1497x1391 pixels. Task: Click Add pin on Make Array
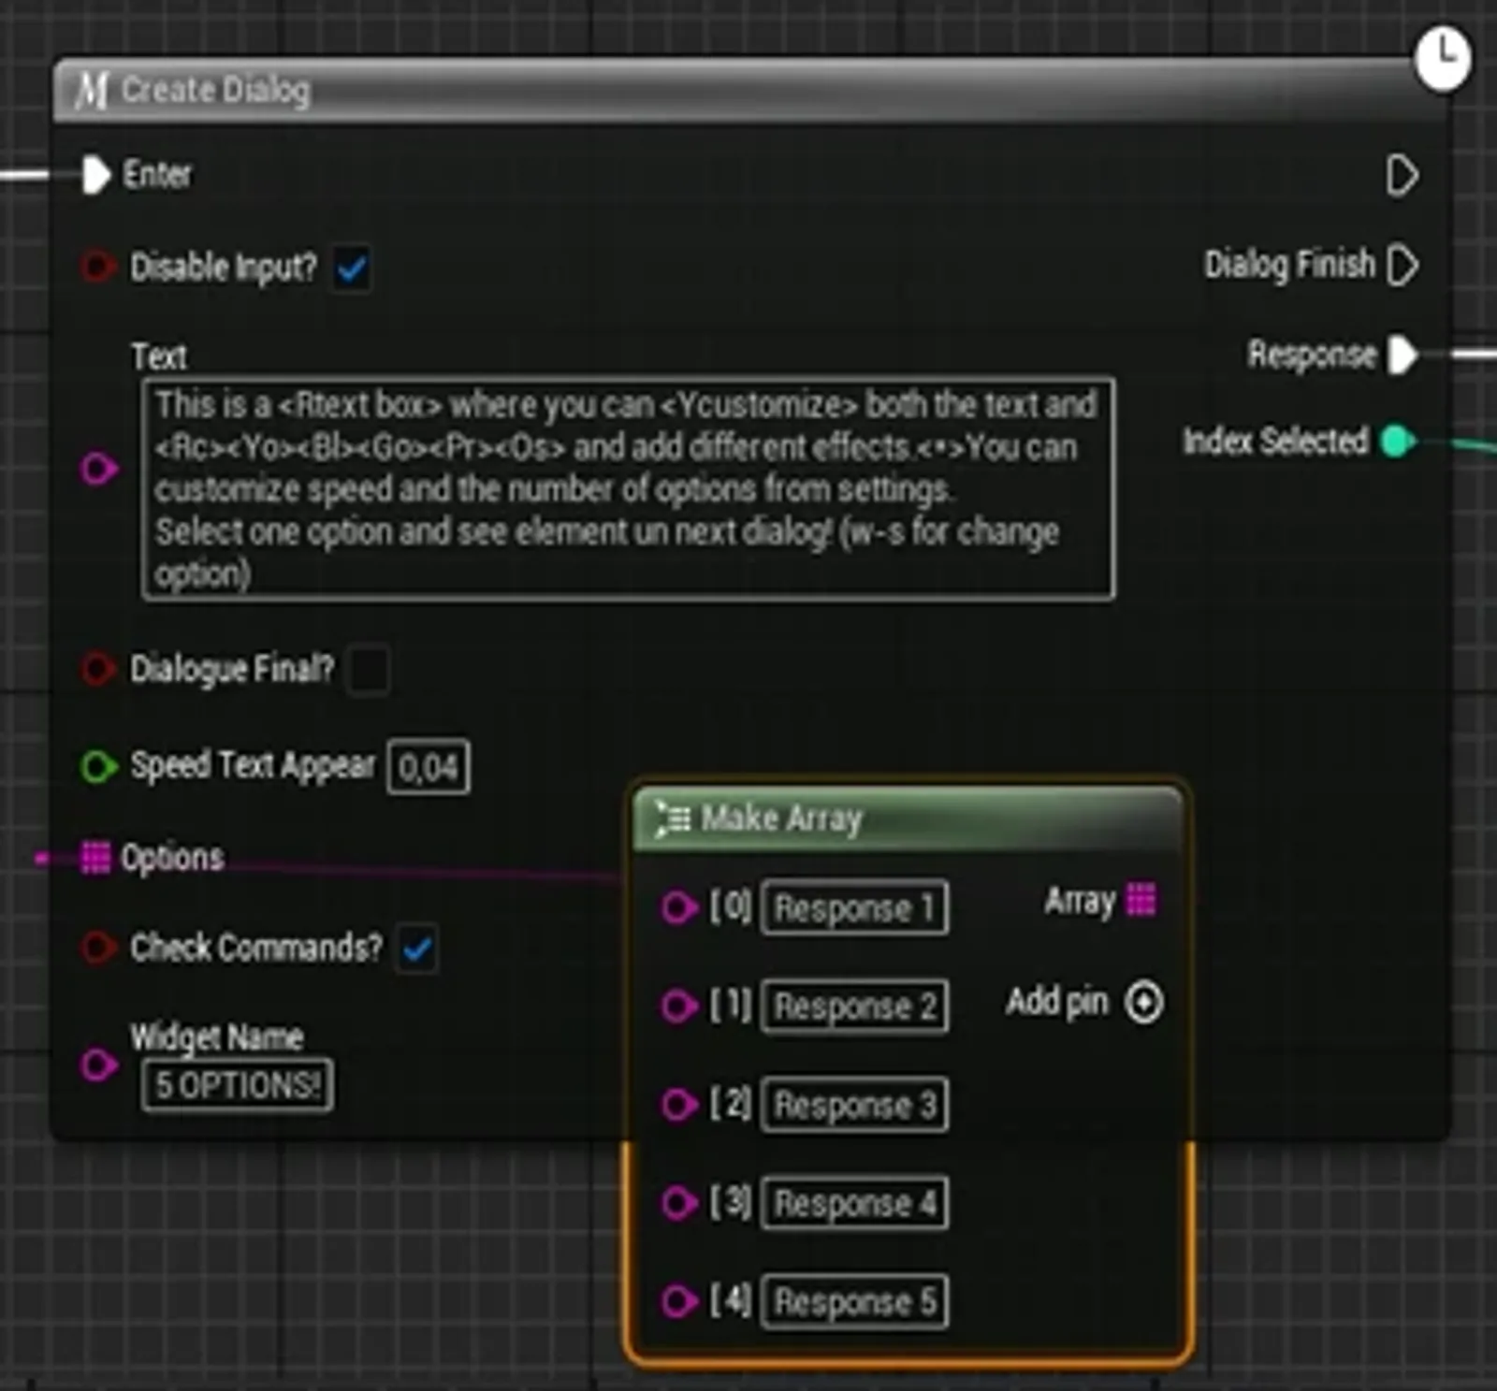tap(1143, 1001)
